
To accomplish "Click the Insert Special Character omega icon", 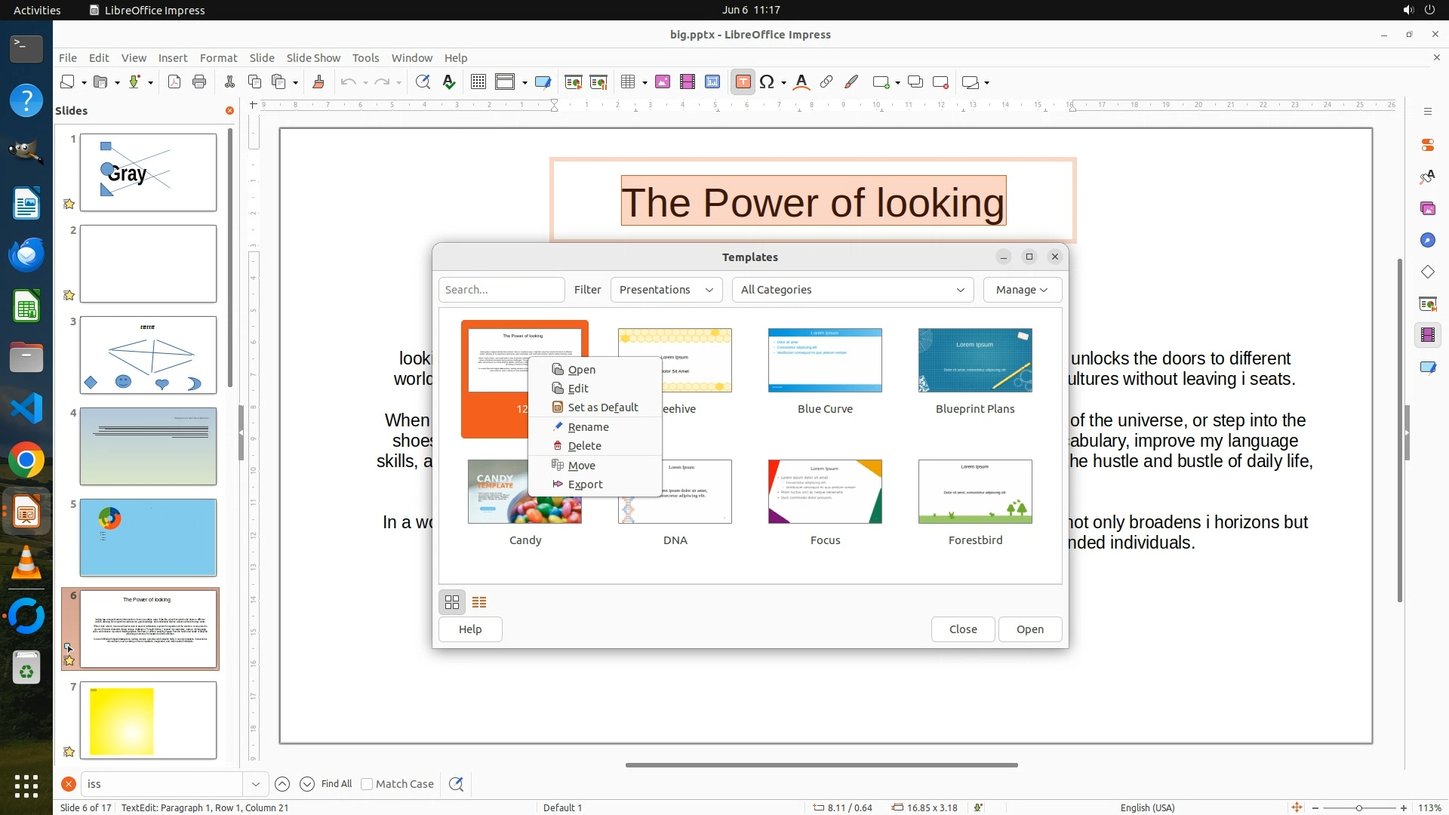I will 767,82.
